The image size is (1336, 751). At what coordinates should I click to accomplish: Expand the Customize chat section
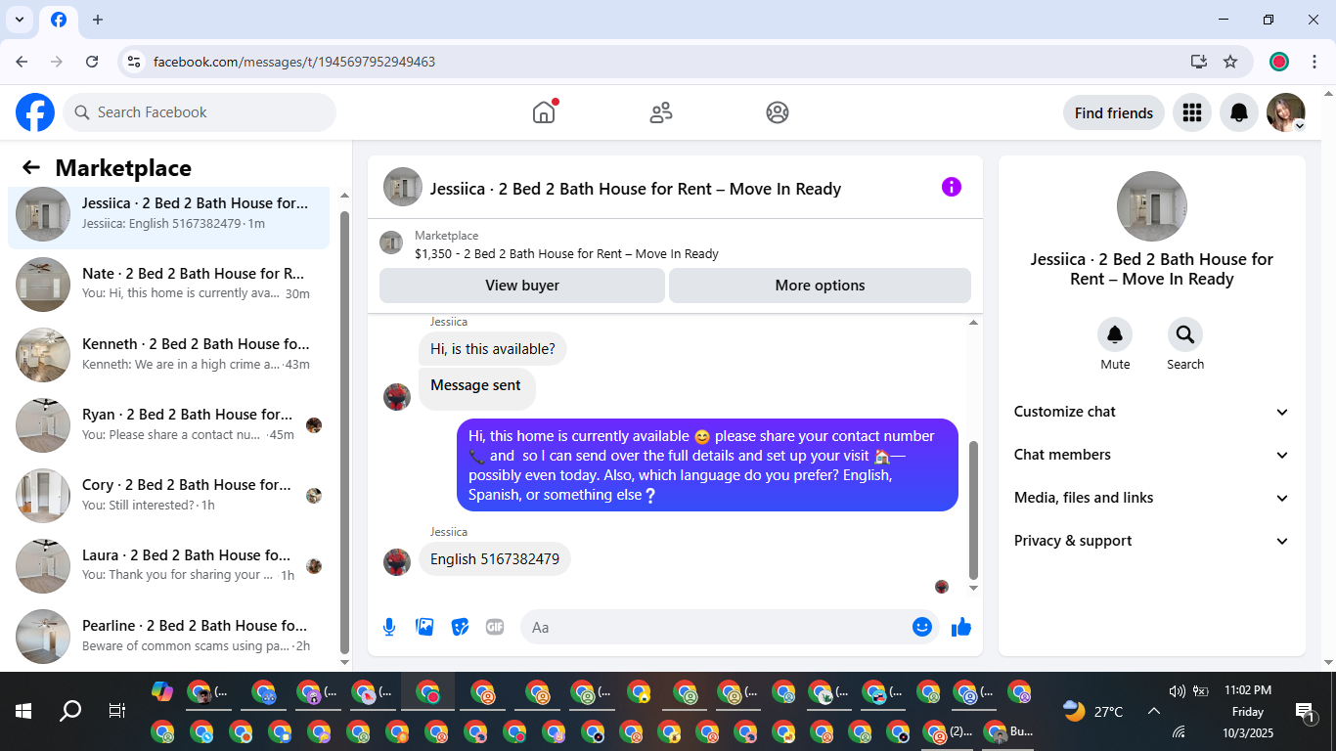[1152, 412]
